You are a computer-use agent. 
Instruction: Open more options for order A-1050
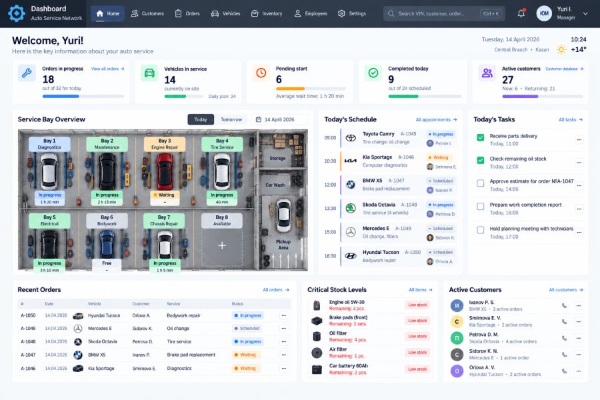pyautogui.click(x=283, y=315)
